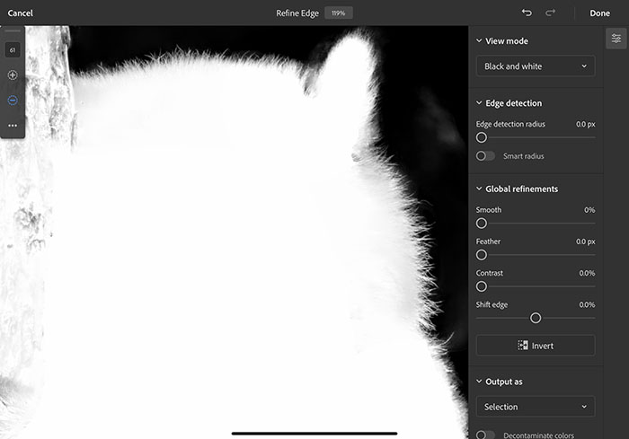This screenshot has width=629, height=439.
Task: Select the subtract-from-selection refine brush
Action: pos(13,101)
